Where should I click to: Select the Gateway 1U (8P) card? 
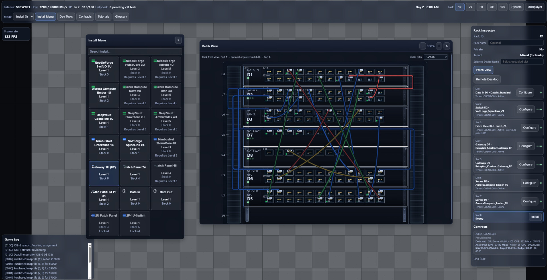click(x=104, y=173)
